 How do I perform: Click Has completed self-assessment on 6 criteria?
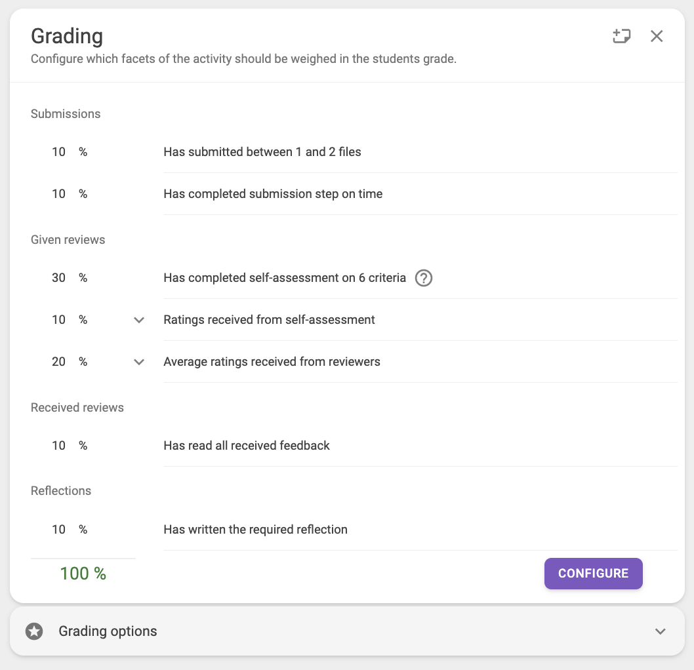click(x=285, y=278)
